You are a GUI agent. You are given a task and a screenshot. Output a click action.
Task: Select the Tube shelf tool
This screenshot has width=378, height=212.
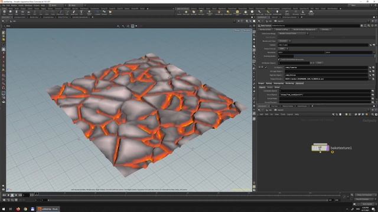(x=17, y=12)
